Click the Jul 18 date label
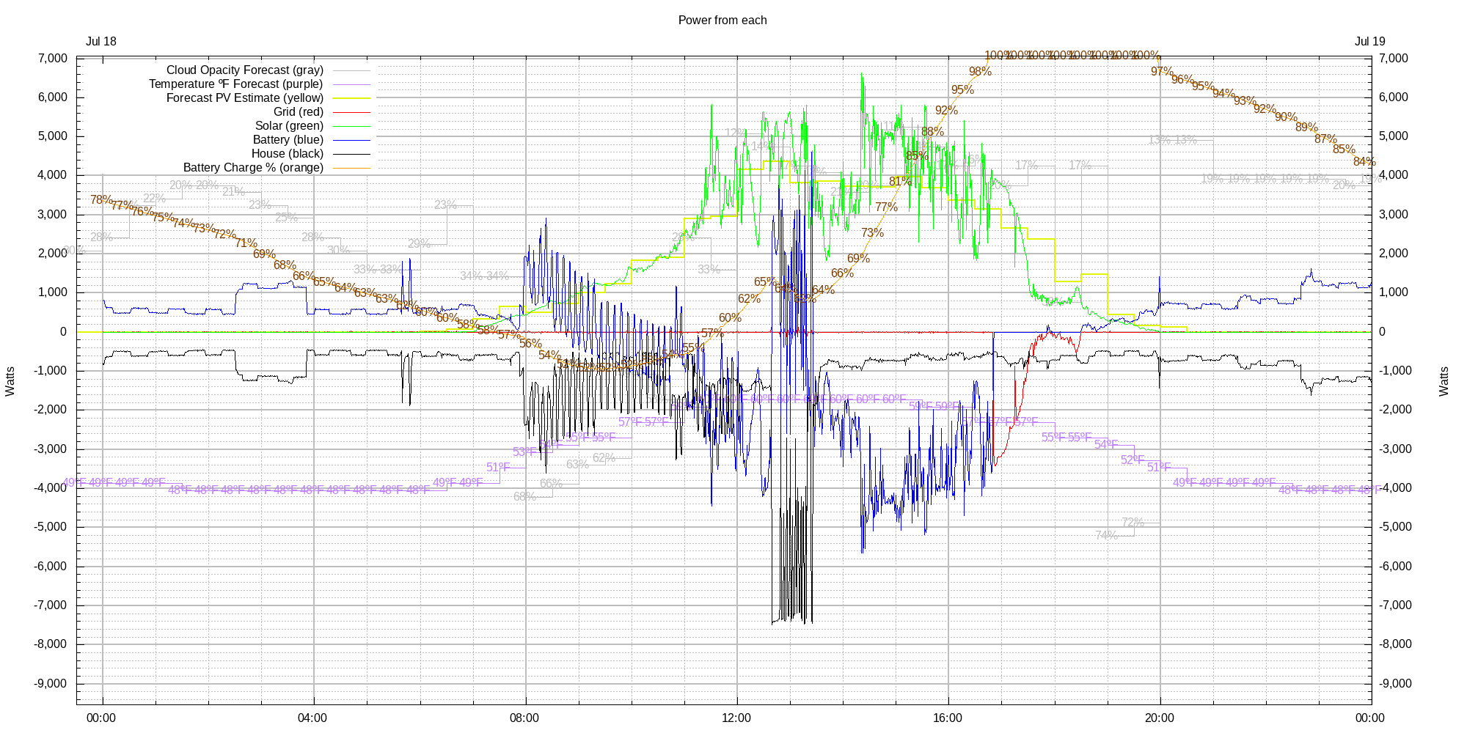This screenshot has height=733, width=1467. pyautogui.click(x=101, y=42)
